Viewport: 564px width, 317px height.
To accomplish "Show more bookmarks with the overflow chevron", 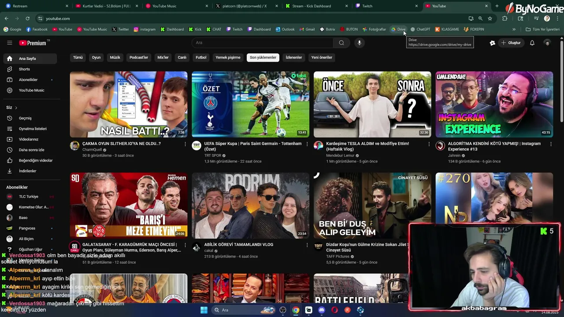I will click(514, 29).
